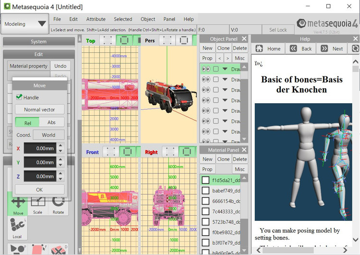Click the refresh icon in Help toolbar
360x255 pixels.
pos(355,49)
